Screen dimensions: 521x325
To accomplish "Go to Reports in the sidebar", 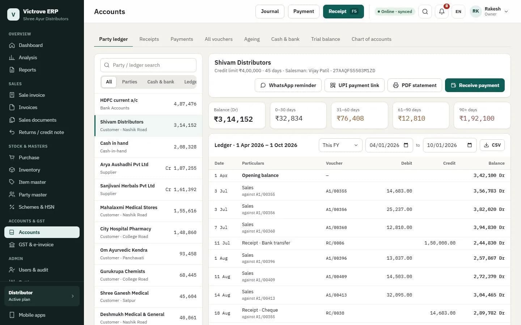I will [x=42, y=70].
